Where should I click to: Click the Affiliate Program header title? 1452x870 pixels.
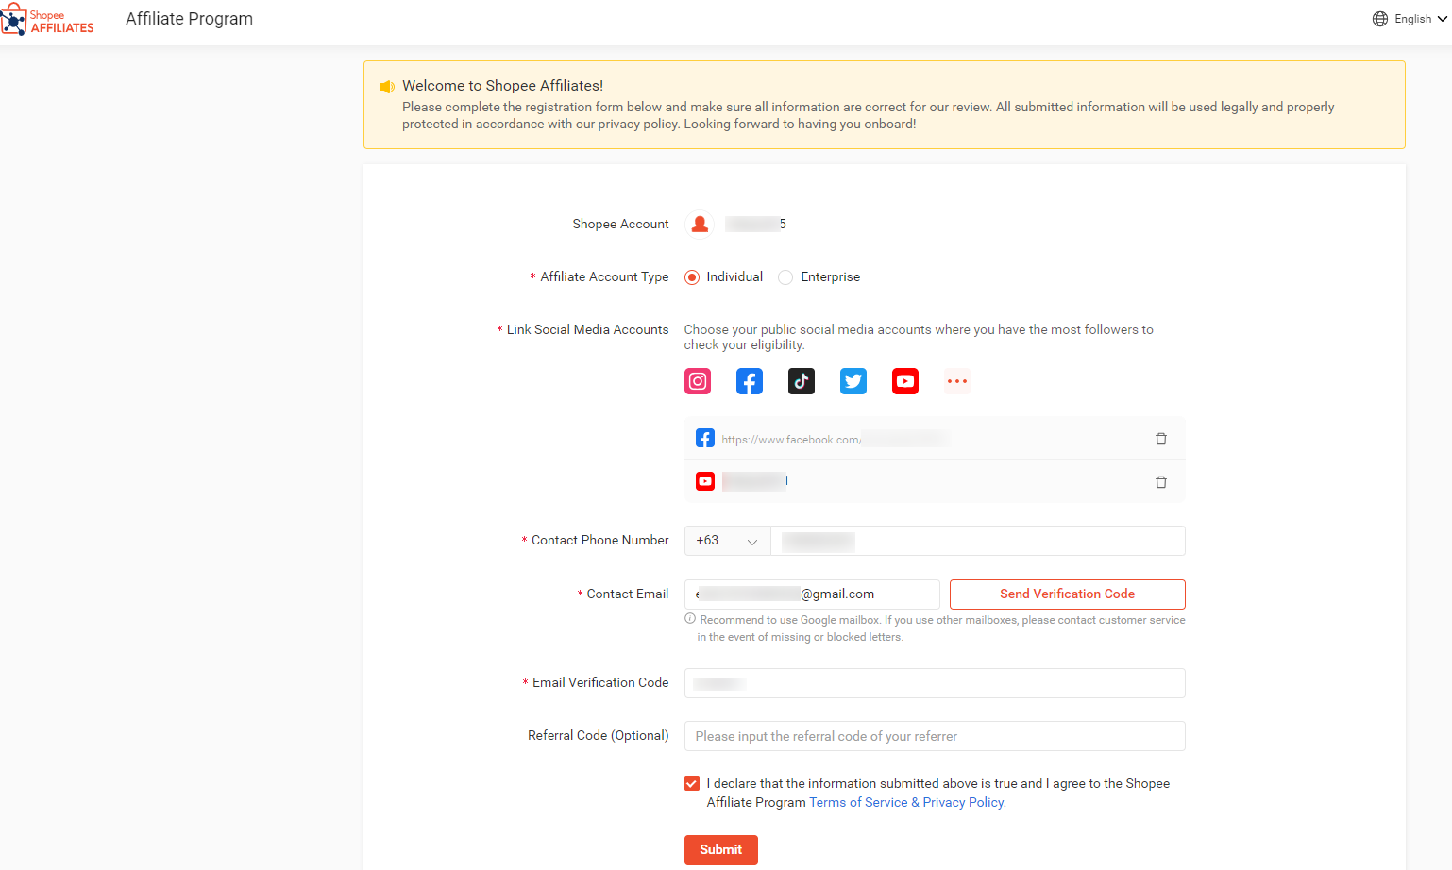point(189,18)
